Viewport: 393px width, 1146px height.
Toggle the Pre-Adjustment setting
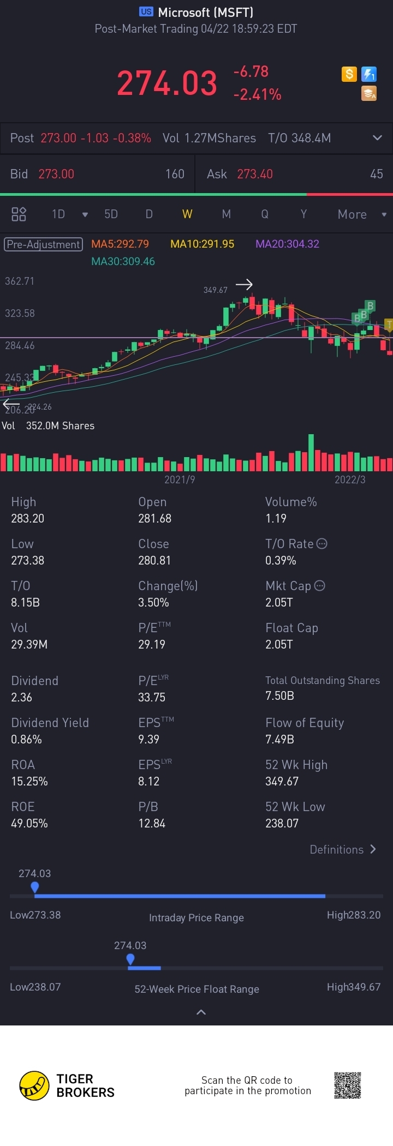point(44,244)
